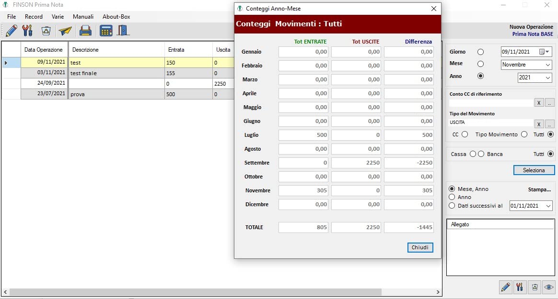Open the 01/11/2021 date dropdown

pos(548,206)
